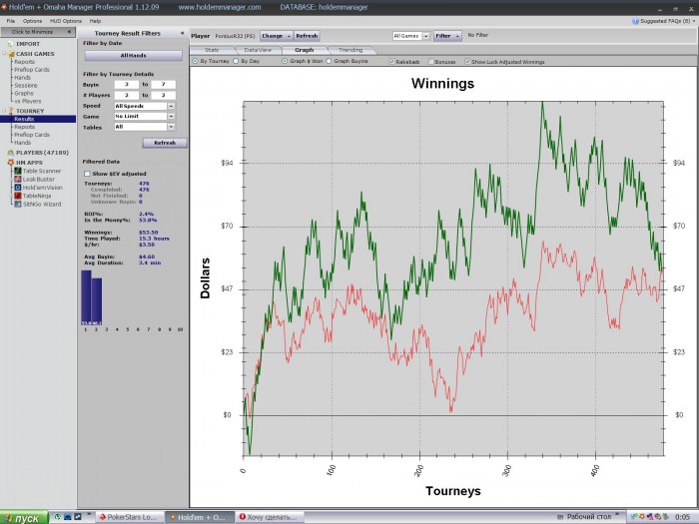
Task: Open the Filter dropdown button
Action: click(447, 36)
